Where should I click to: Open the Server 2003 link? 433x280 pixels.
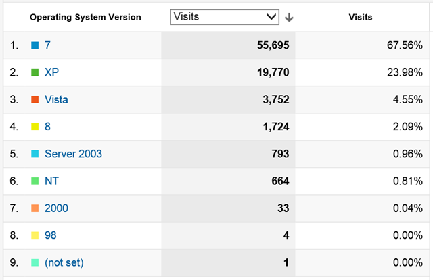pos(73,154)
